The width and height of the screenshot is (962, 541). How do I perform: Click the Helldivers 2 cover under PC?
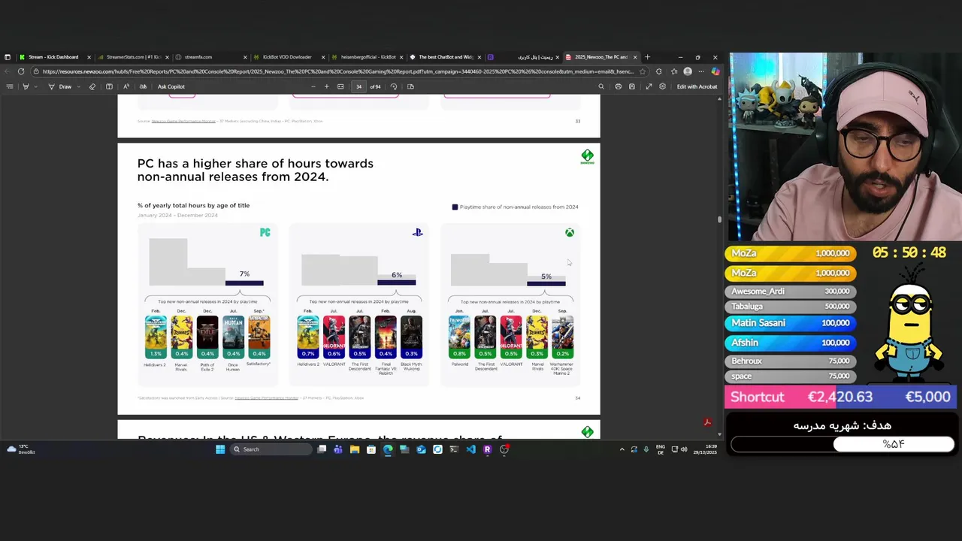pos(156,337)
